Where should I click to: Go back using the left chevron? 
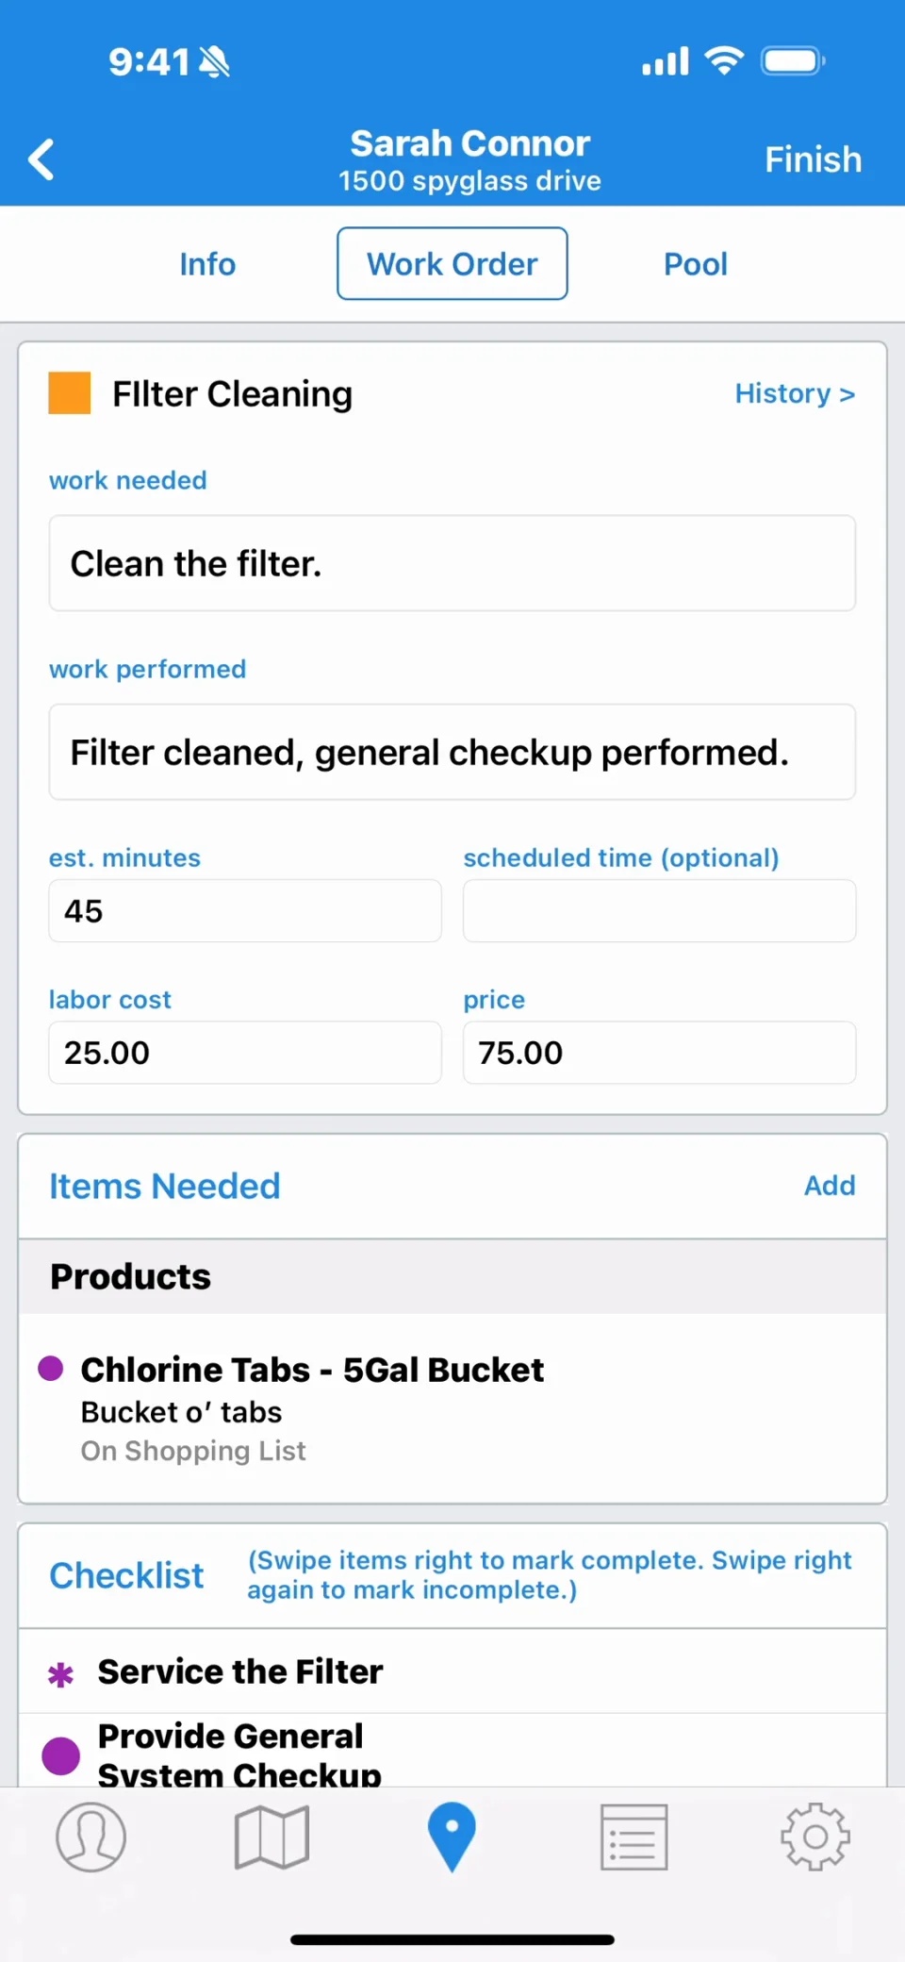click(41, 159)
